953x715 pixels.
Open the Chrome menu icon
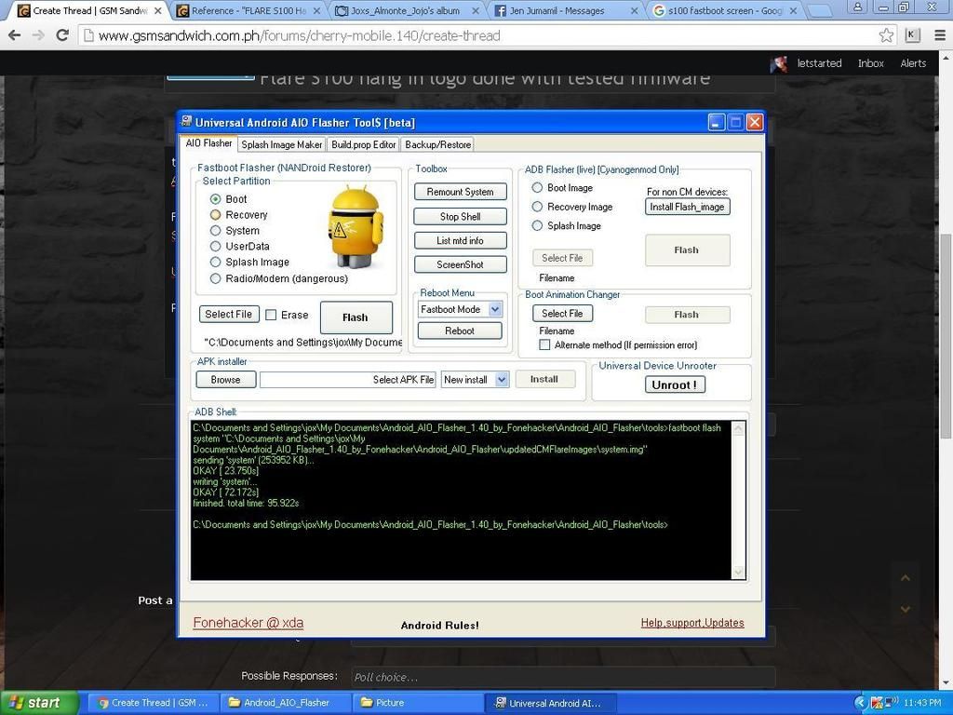(939, 35)
